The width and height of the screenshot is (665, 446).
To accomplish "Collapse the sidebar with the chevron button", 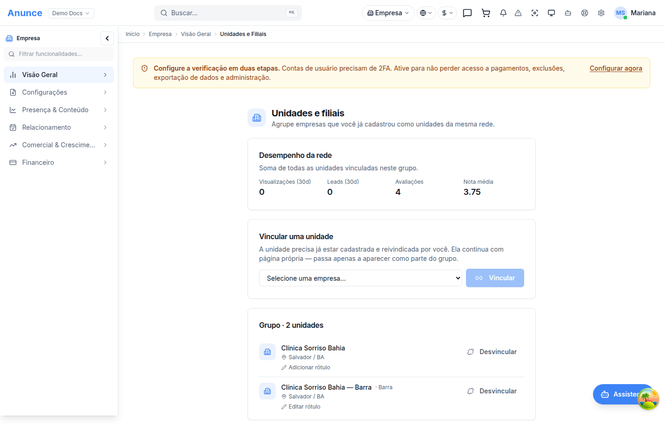I will [x=107, y=38].
